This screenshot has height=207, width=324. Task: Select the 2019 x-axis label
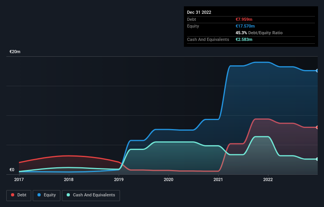(119, 179)
